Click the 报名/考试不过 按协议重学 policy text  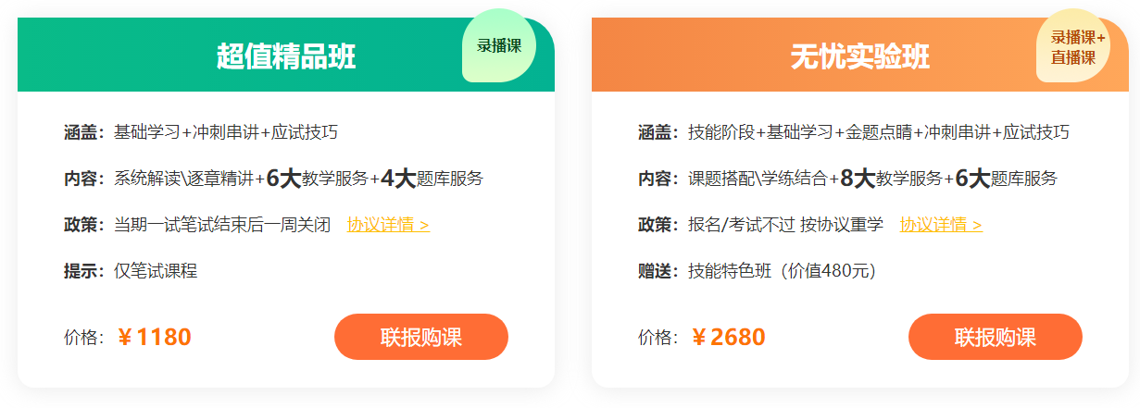785,225
